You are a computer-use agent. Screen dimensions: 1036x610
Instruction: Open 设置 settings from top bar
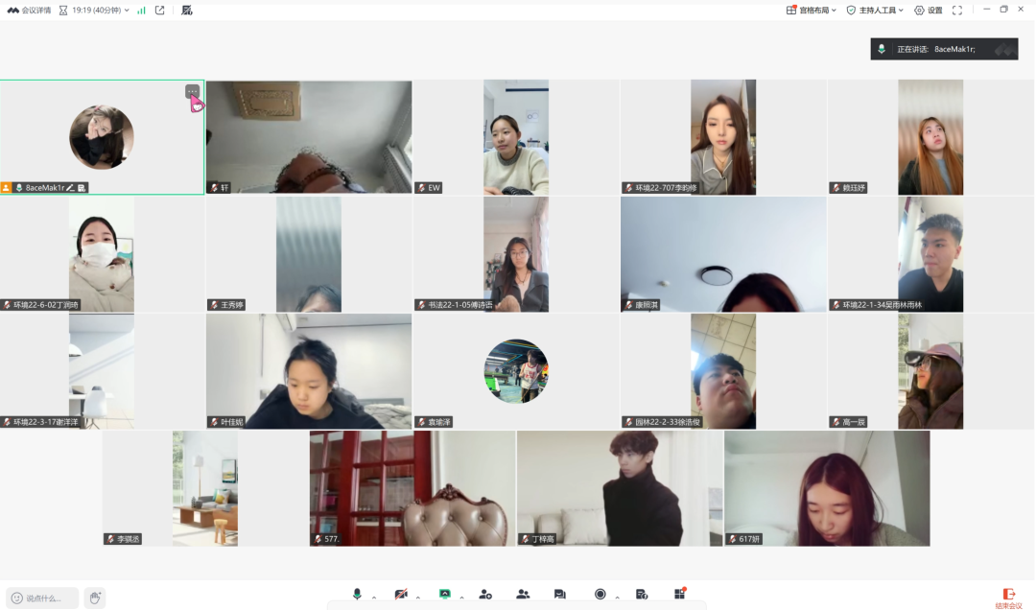tap(928, 10)
